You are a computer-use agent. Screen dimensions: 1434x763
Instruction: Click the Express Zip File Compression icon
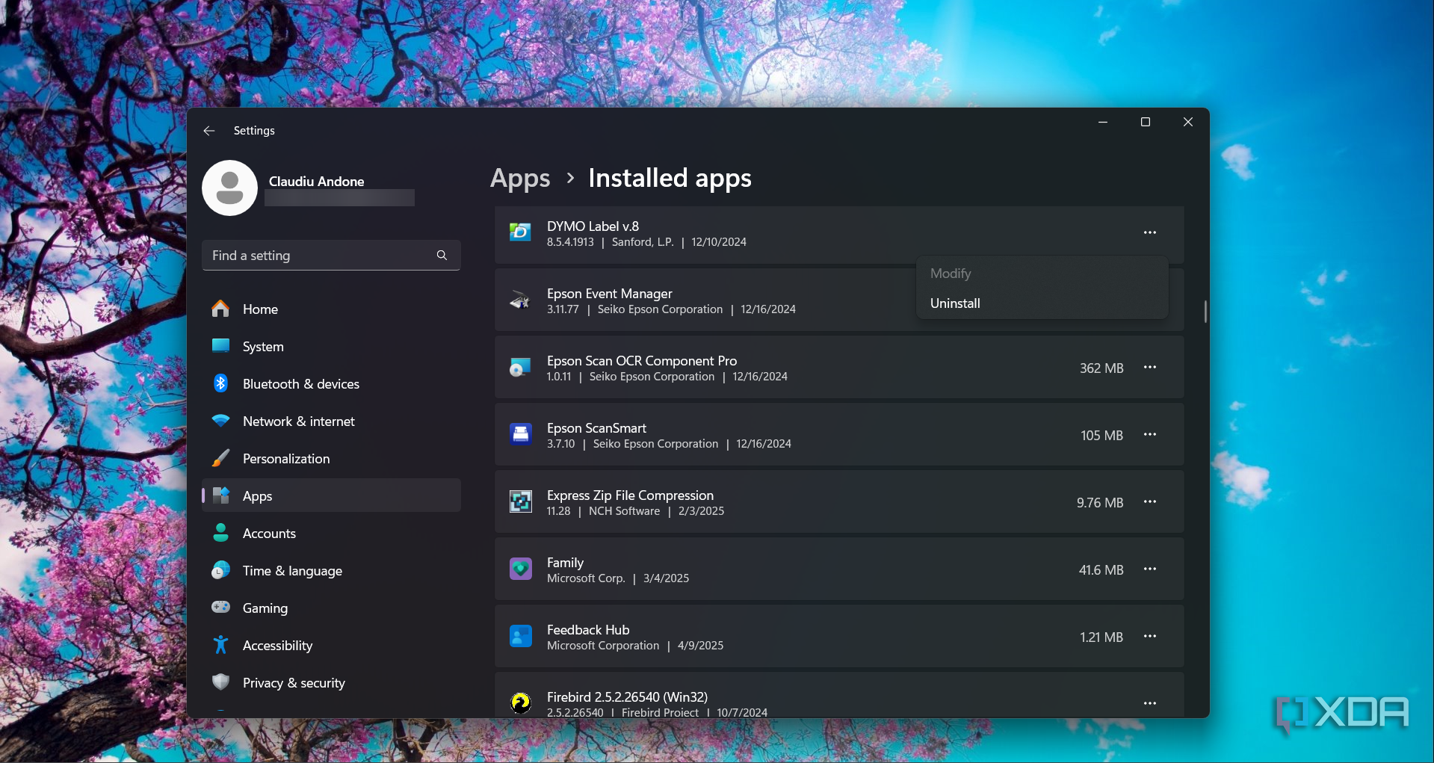point(520,501)
